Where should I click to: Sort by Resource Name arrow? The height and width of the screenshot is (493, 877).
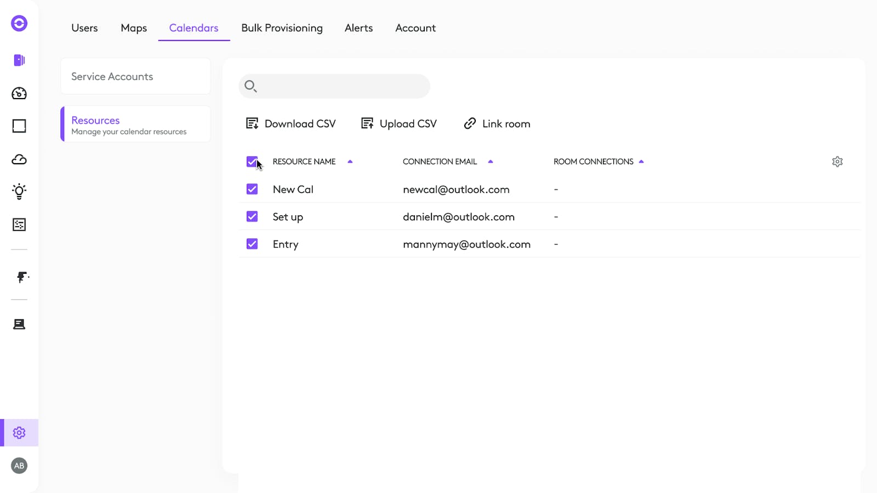click(350, 162)
